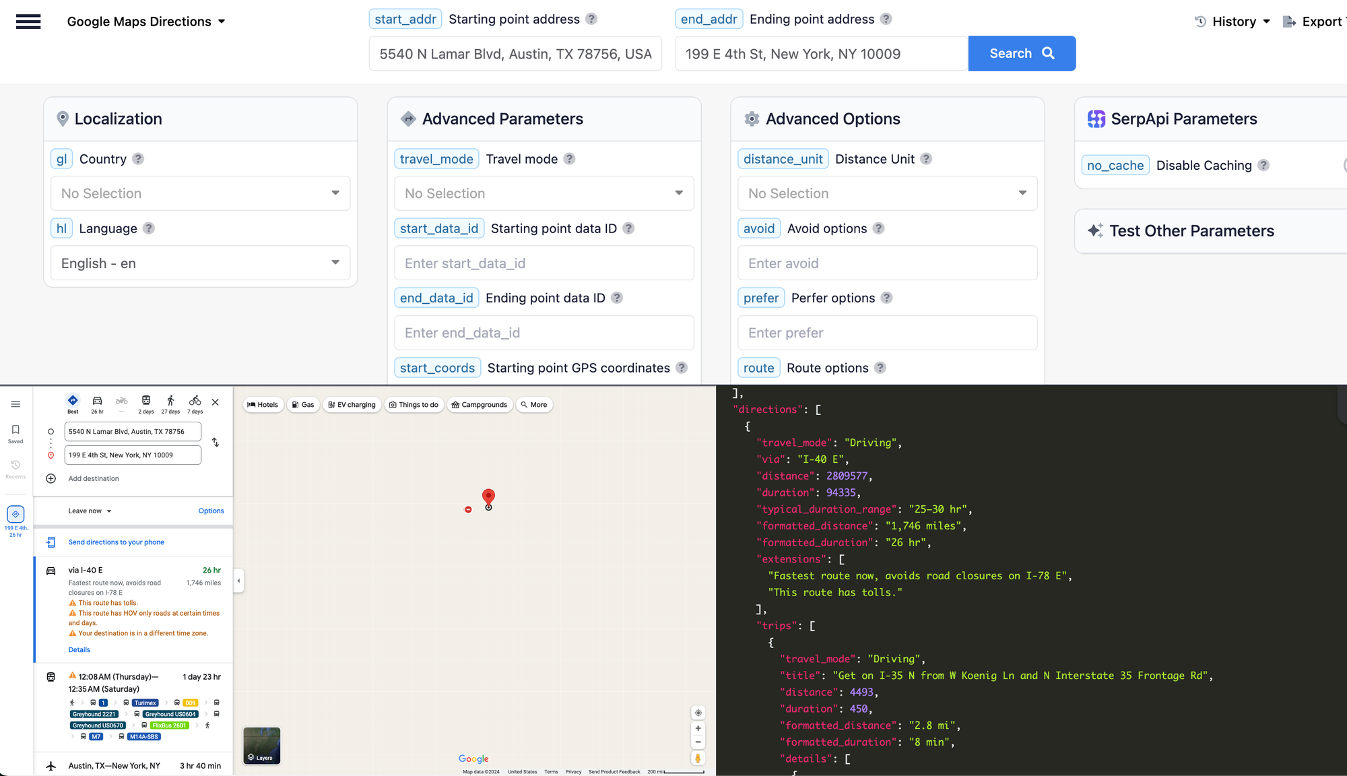Open the Layers map thumbnail
The height and width of the screenshot is (776, 1347).
pyautogui.click(x=261, y=746)
